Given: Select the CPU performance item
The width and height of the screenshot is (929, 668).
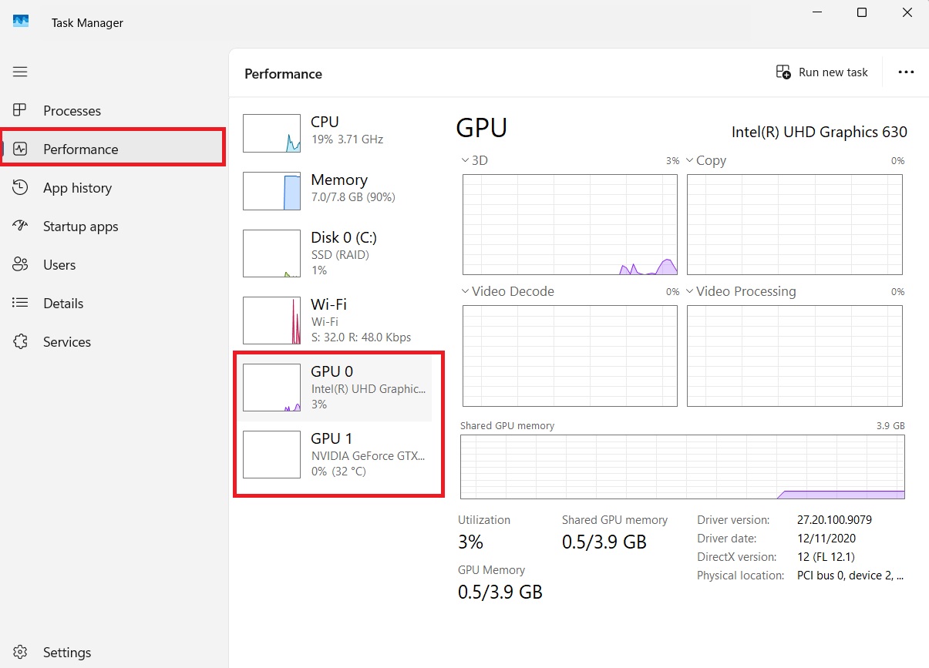Looking at the screenshot, I should coord(337,133).
